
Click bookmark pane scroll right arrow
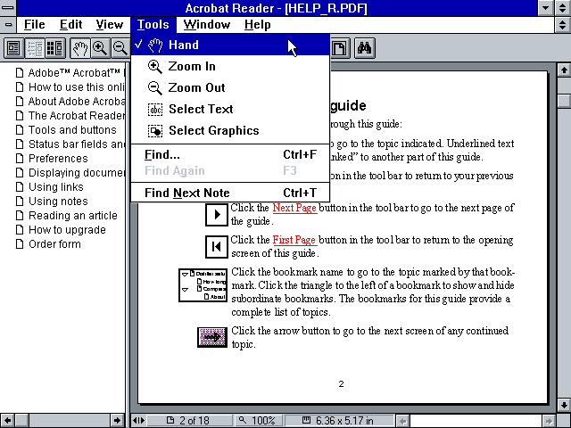117,420
